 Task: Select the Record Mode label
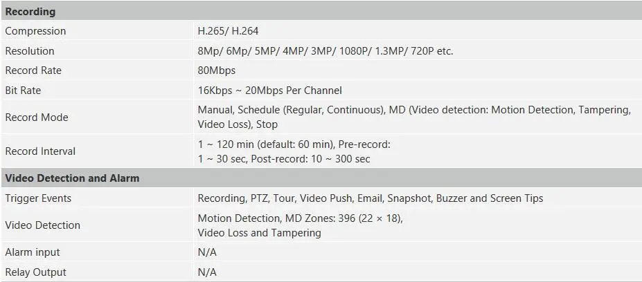click(37, 117)
